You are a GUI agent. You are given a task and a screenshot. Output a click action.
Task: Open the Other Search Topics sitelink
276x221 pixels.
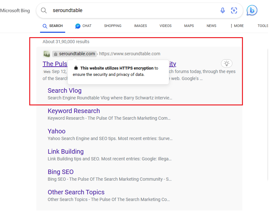(76, 192)
